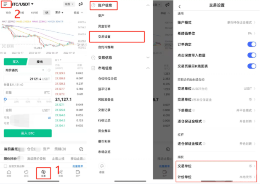Disable 点击深度带入数量 switch
Viewport: 260px width, 184px height.
(x=252, y=55)
